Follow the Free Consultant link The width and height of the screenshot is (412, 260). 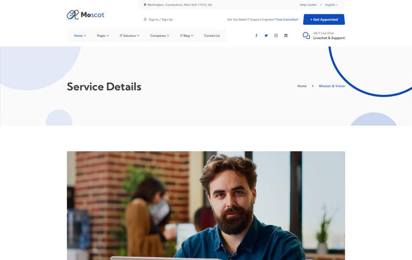(287, 20)
